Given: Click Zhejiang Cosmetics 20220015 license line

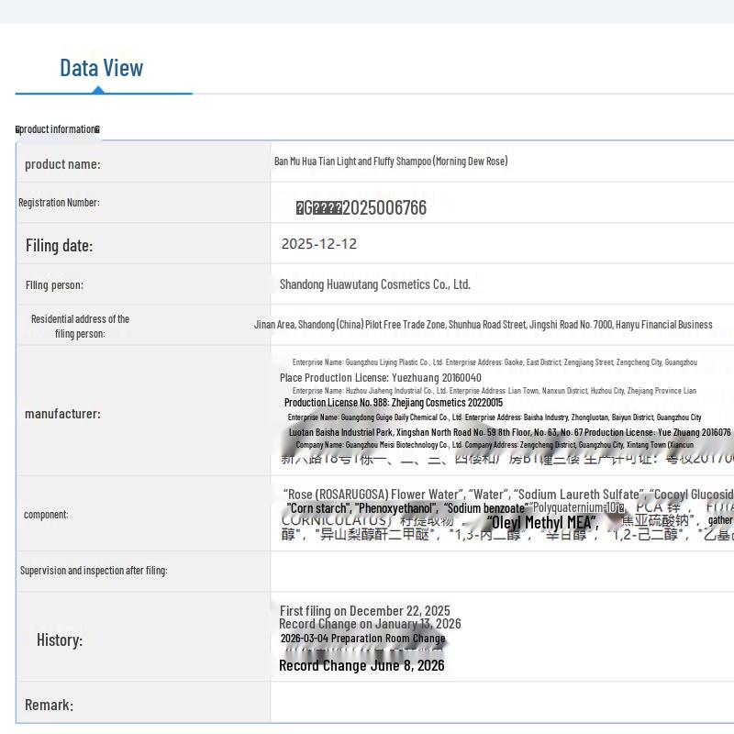Looking at the screenshot, I should point(394,403).
